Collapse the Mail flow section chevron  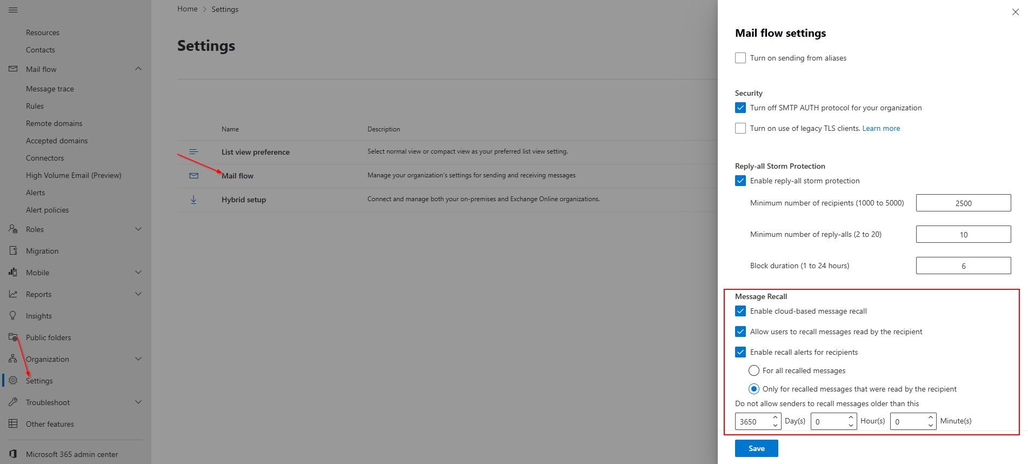(x=138, y=69)
